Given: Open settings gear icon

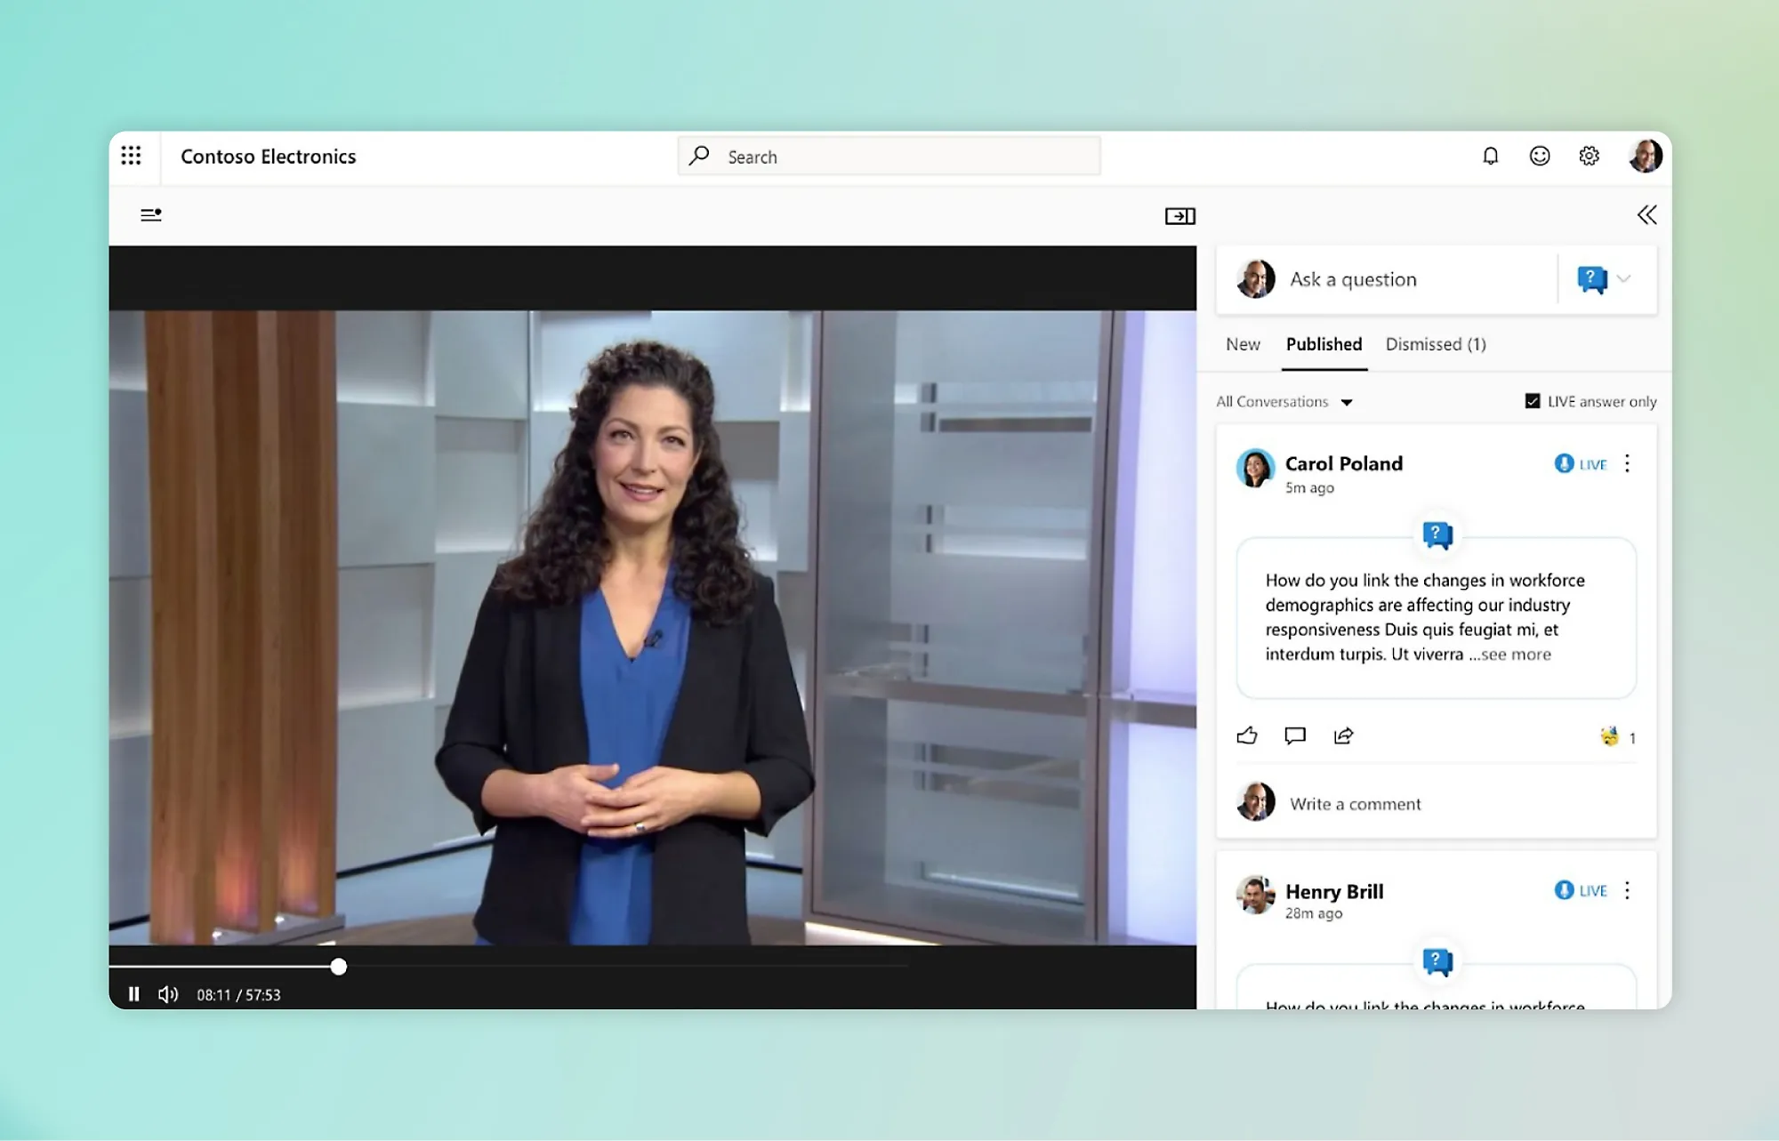Looking at the screenshot, I should (x=1589, y=157).
